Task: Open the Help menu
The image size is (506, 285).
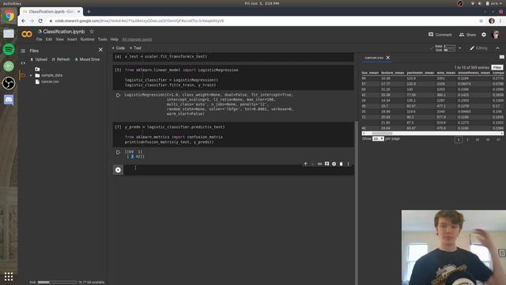Action: click(114, 40)
